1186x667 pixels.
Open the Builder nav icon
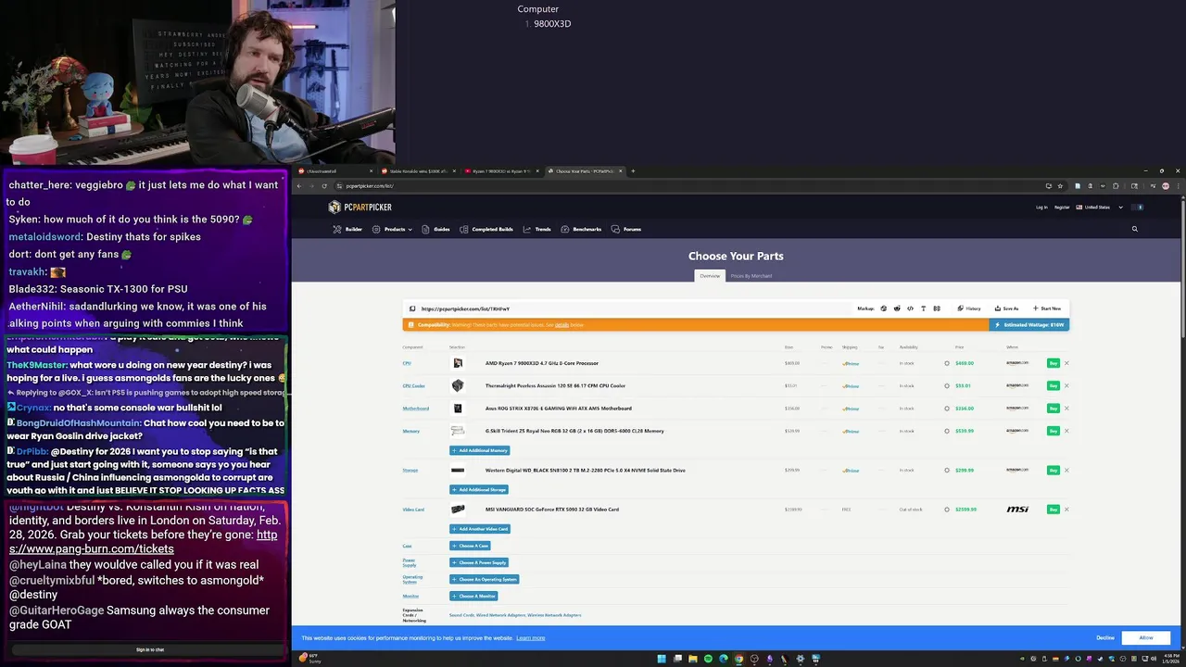pyautogui.click(x=337, y=229)
